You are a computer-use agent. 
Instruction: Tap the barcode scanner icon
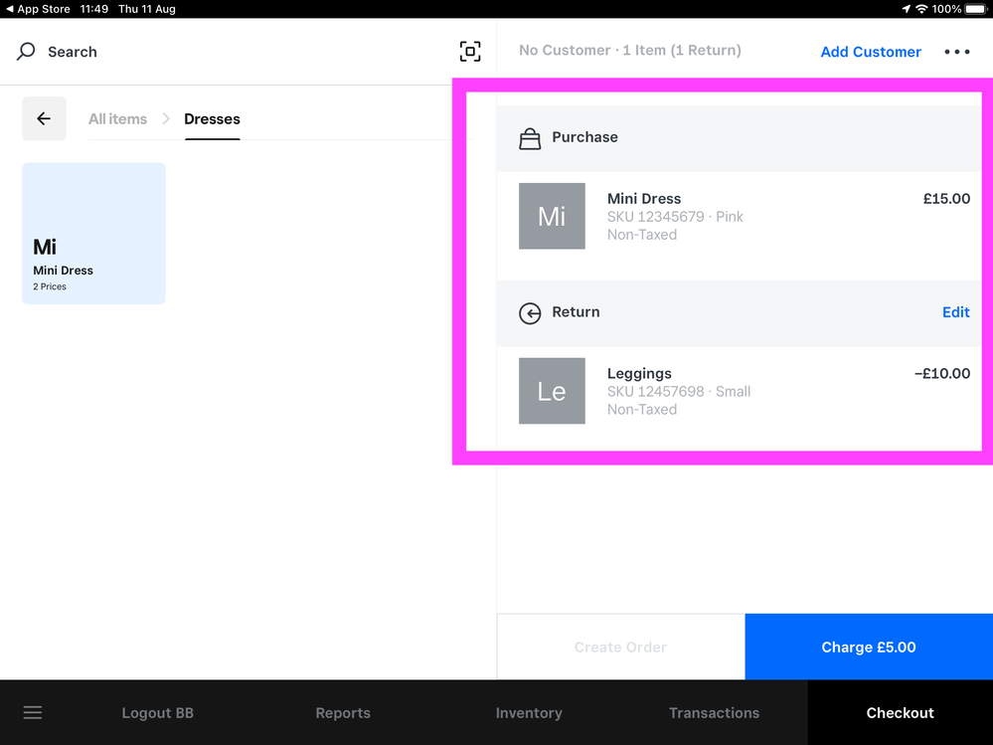point(470,52)
